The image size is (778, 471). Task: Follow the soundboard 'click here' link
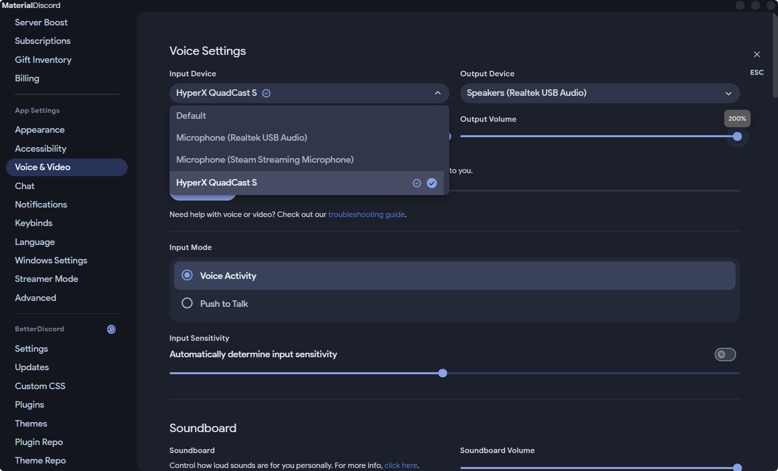[x=401, y=466]
